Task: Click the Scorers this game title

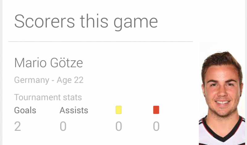Action: (86, 22)
